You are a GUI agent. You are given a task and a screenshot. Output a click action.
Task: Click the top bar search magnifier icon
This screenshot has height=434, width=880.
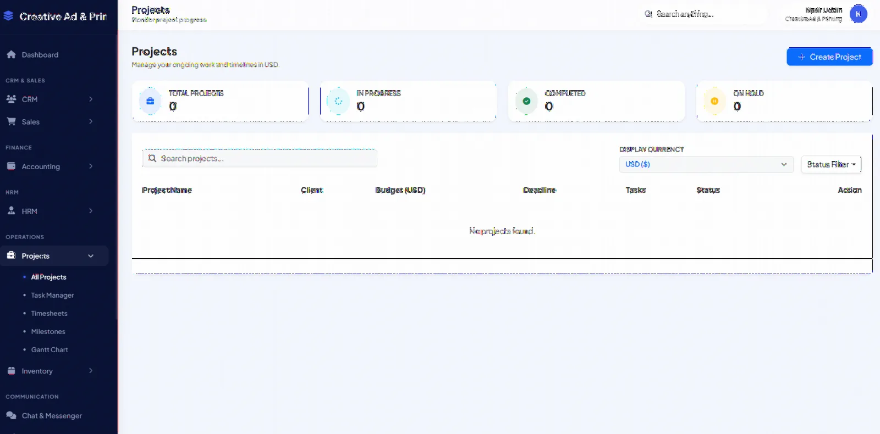[x=648, y=14]
